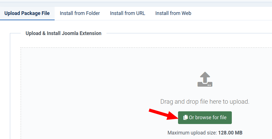Open the Install from Folder tab

(80, 13)
